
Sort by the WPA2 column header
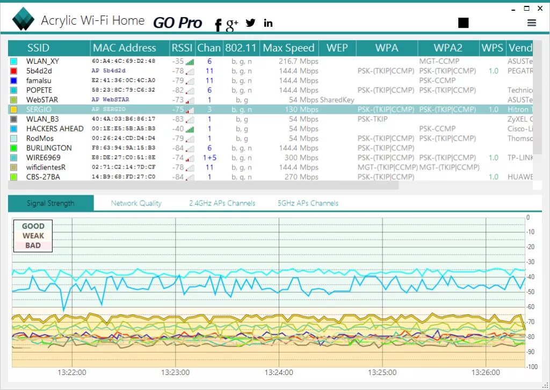pyautogui.click(x=448, y=48)
